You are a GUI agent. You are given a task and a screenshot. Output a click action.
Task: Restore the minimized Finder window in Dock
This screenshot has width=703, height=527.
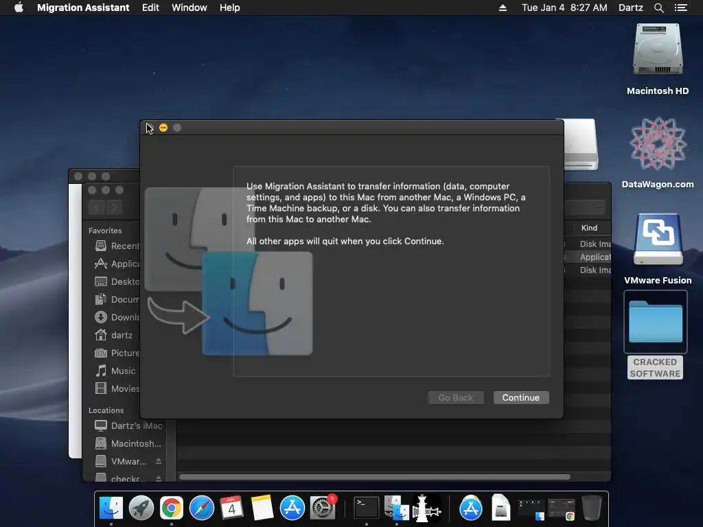[x=531, y=510]
